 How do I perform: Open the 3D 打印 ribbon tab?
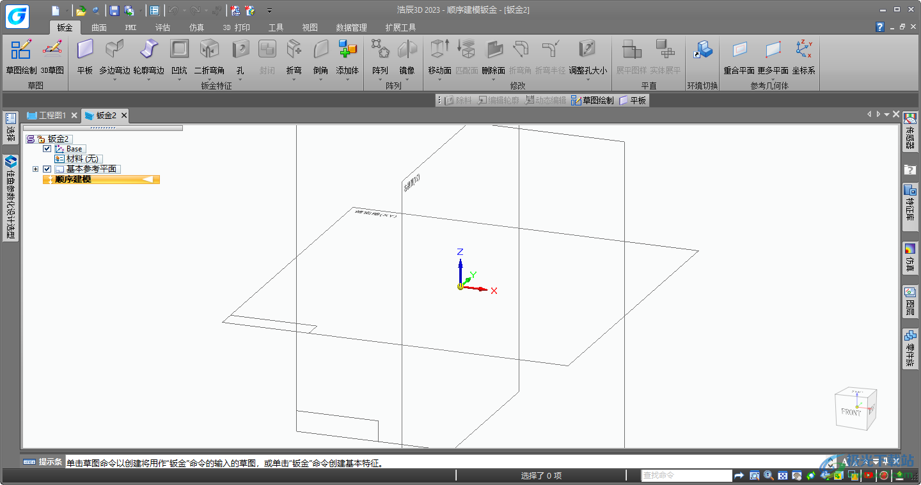tap(236, 27)
